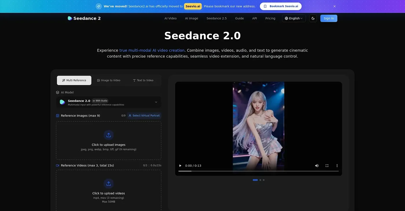Play the preview video

pos(180,166)
